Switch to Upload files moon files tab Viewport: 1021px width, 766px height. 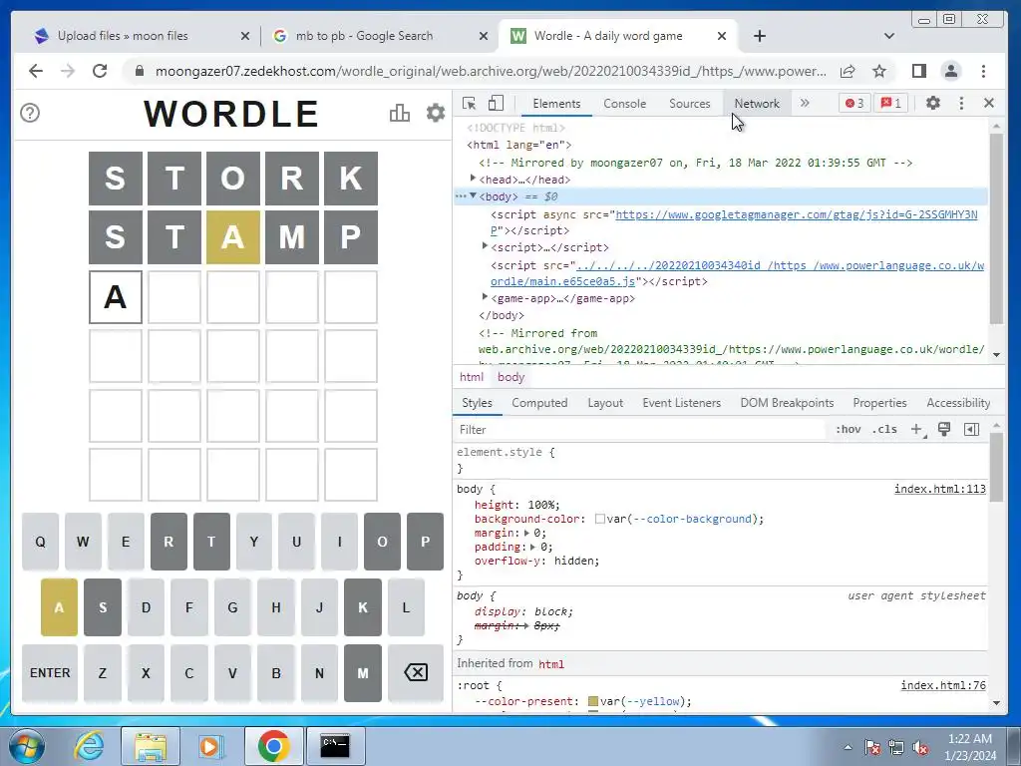click(142, 36)
